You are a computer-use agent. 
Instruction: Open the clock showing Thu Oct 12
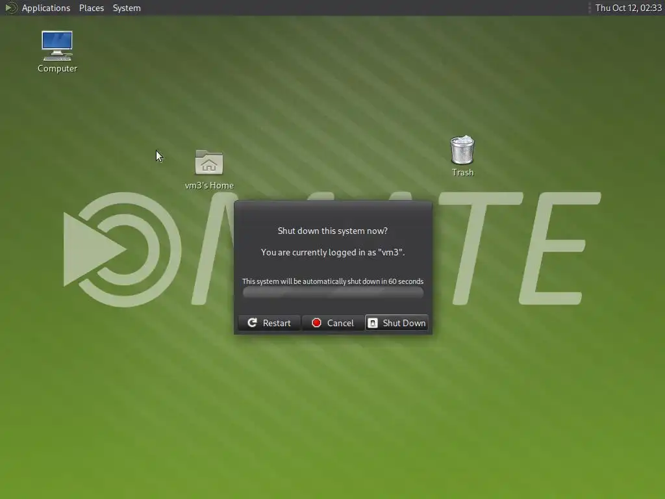coord(628,8)
